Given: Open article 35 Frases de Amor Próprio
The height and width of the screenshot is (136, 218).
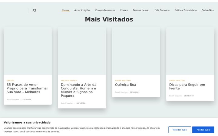Looking at the screenshot, I should 27,88.
